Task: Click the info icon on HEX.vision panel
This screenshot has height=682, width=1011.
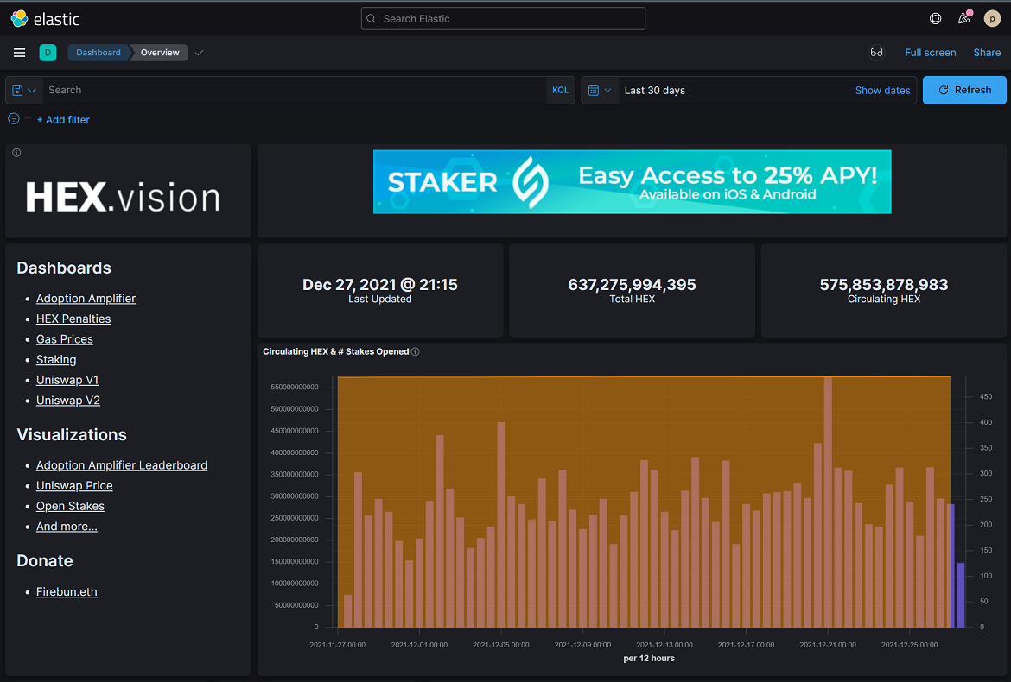Action: click(16, 153)
